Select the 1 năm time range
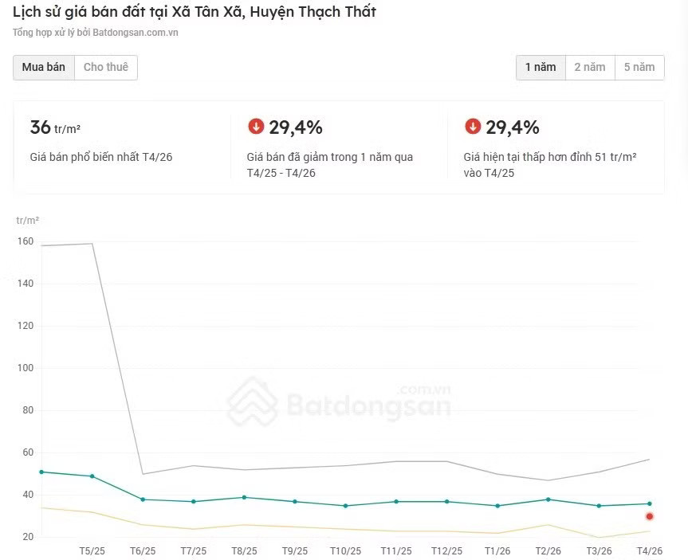Image resolution: width=688 pixels, height=560 pixels. 541,67
